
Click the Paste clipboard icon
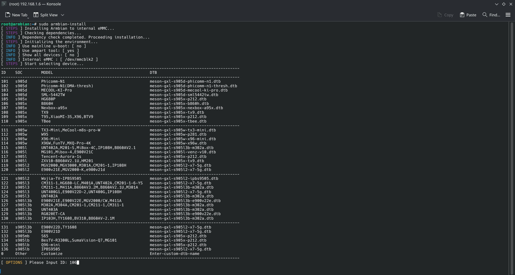pyautogui.click(x=462, y=15)
